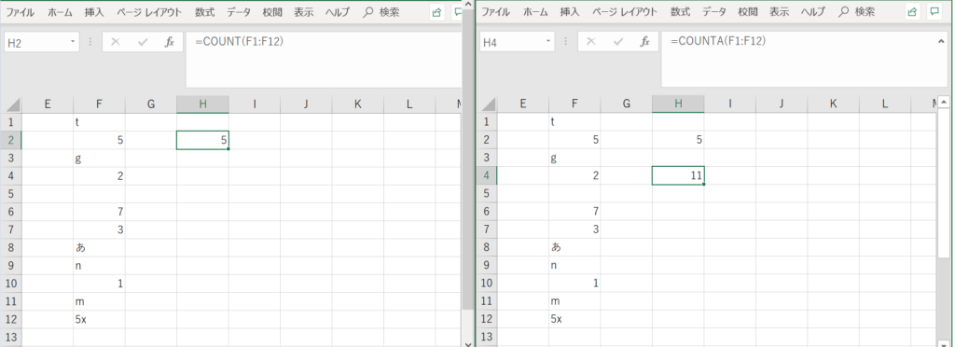
Task: Open comments icon in right window
Action: [x=934, y=12]
